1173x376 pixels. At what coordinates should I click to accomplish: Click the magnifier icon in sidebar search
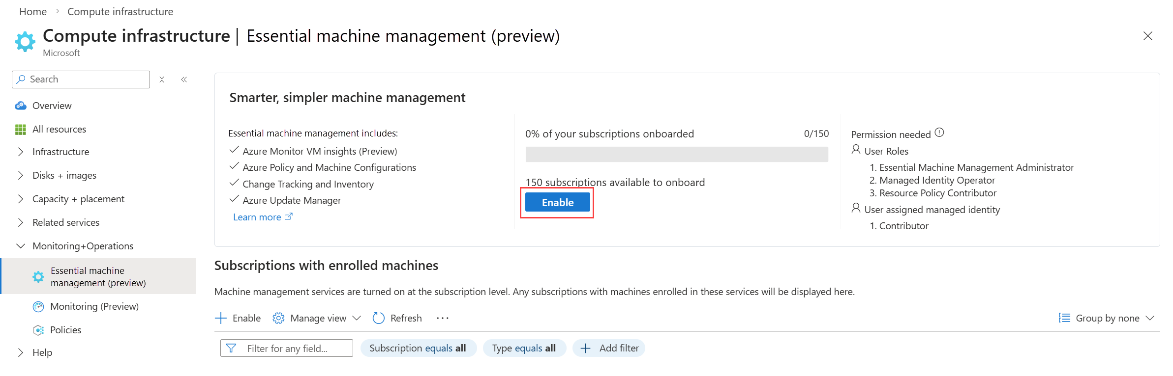(21, 79)
